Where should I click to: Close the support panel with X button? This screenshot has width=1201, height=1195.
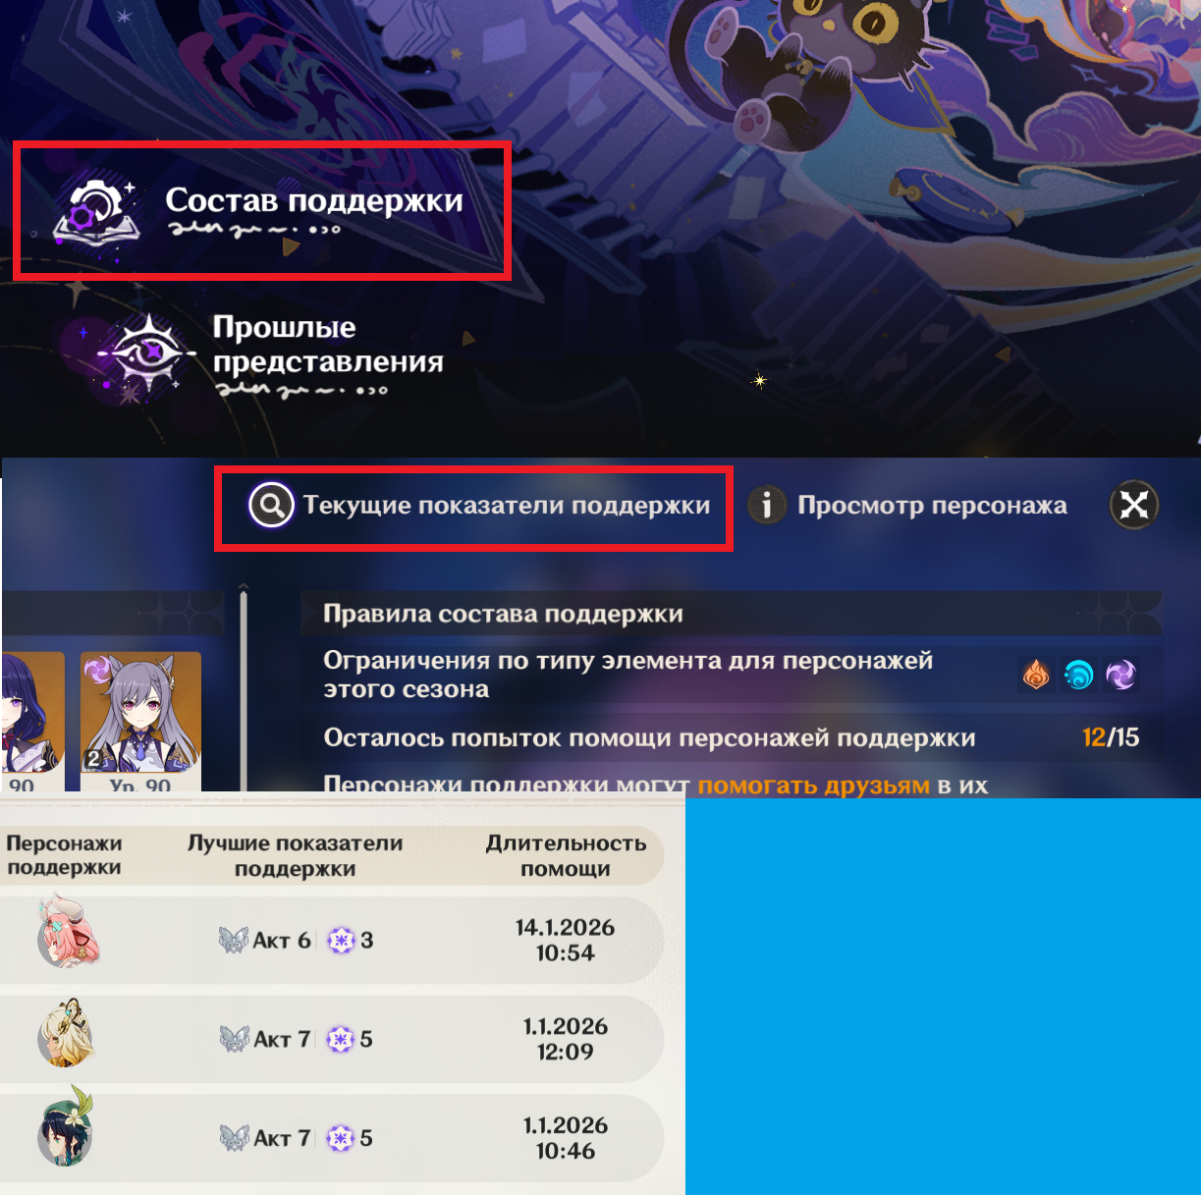pos(1133,506)
